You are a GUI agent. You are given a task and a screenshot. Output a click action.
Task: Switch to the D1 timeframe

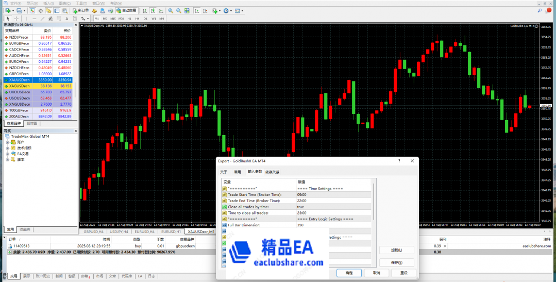tap(145, 19)
